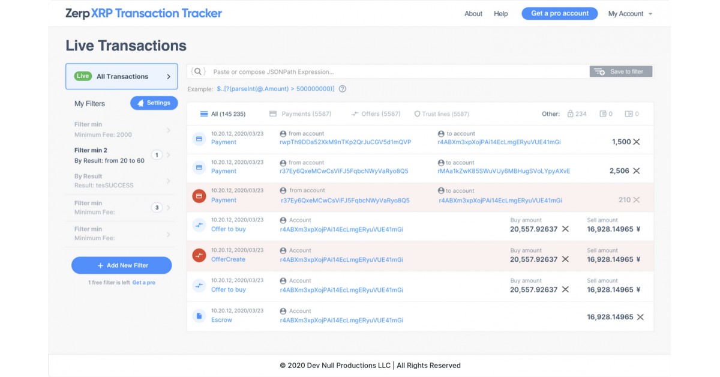Click Get a pro account button
The width and height of the screenshot is (720, 377).
560,13
